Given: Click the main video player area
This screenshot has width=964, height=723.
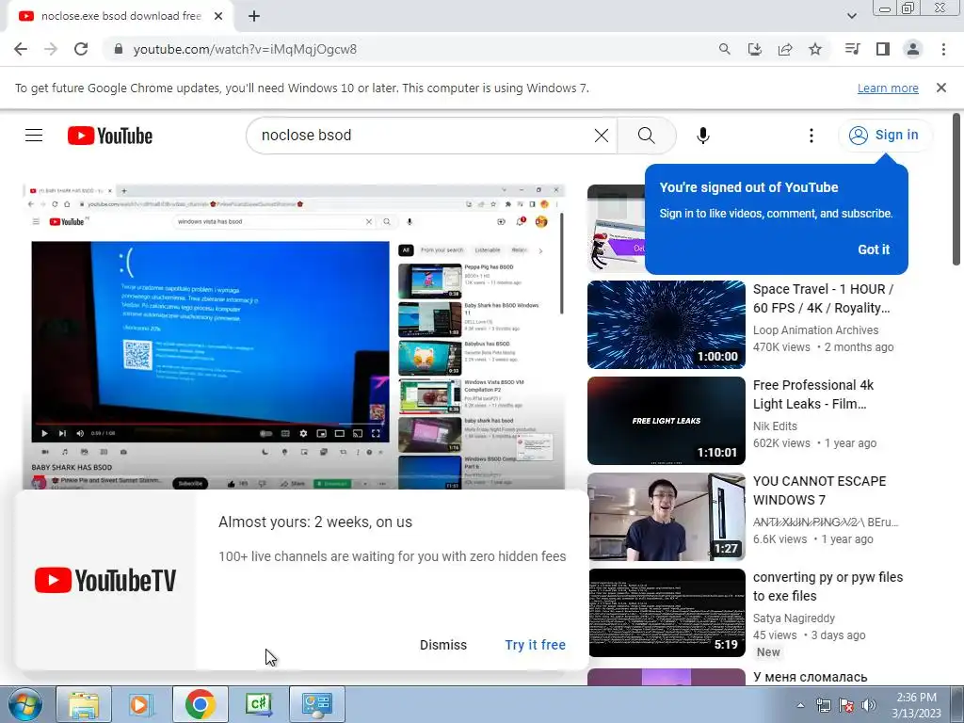Looking at the screenshot, I should (294, 335).
